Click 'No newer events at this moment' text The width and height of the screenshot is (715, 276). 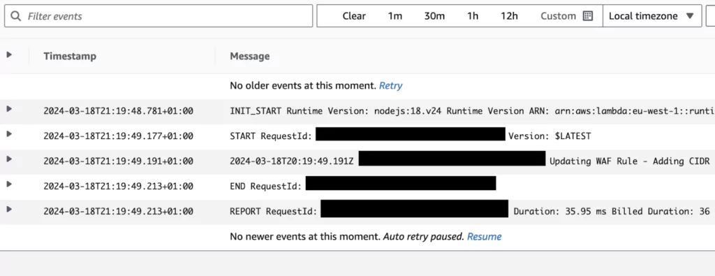(304, 236)
